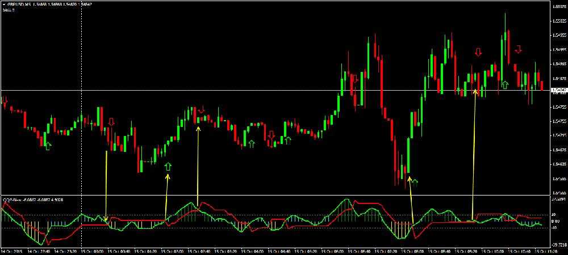
Task: Select the red QQE signal line in indicator window
Action: (136, 219)
